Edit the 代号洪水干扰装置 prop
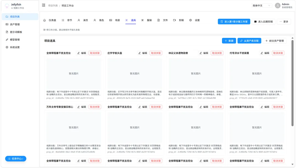This screenshot has height=168, width=296. (x=265, y=53)
